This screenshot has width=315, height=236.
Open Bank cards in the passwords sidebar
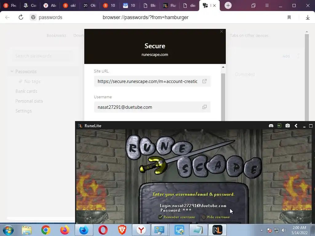26,91
